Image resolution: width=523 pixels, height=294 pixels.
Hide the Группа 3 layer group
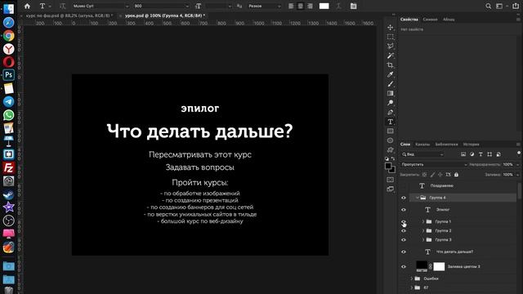pos(404,239)
